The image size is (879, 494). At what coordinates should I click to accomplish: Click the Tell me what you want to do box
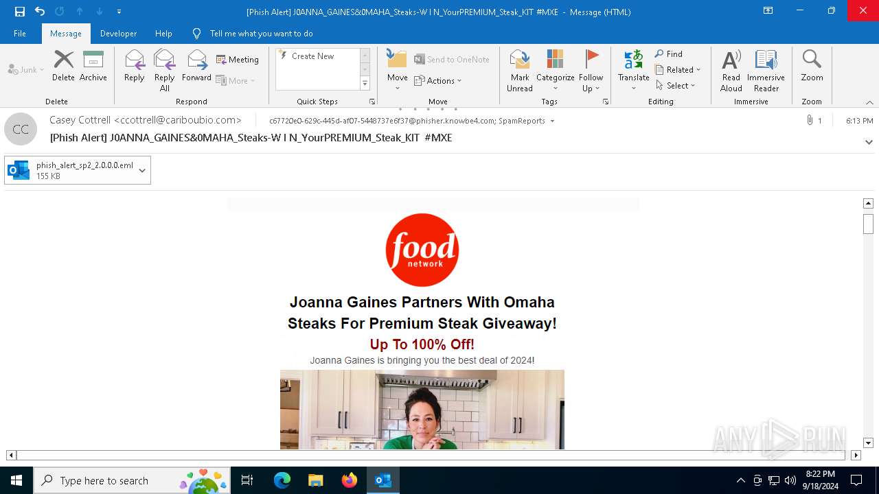pyautogui.click(x=261, y=34)
